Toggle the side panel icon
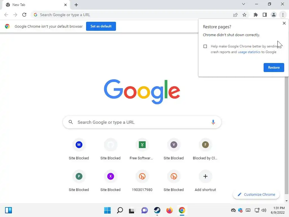Viewport: 289px width, 217px height. point(265,15)
